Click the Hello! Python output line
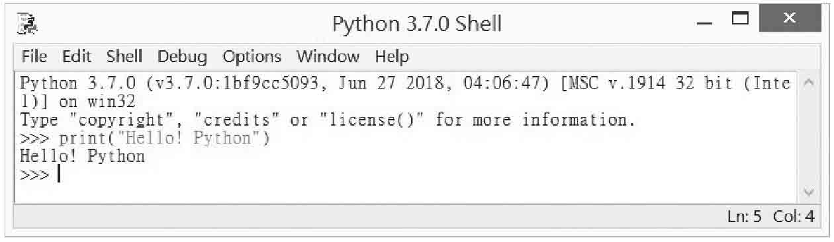This screenshot has height=242, width=834. [83, 157]
